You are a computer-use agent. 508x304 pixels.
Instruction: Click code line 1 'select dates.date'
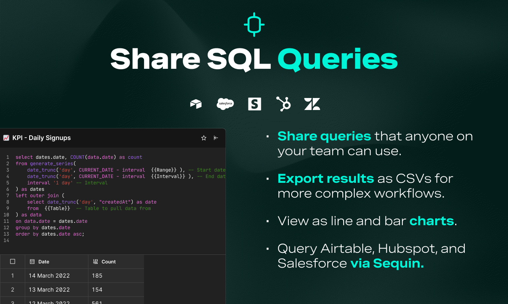click(x=79, y=157)
